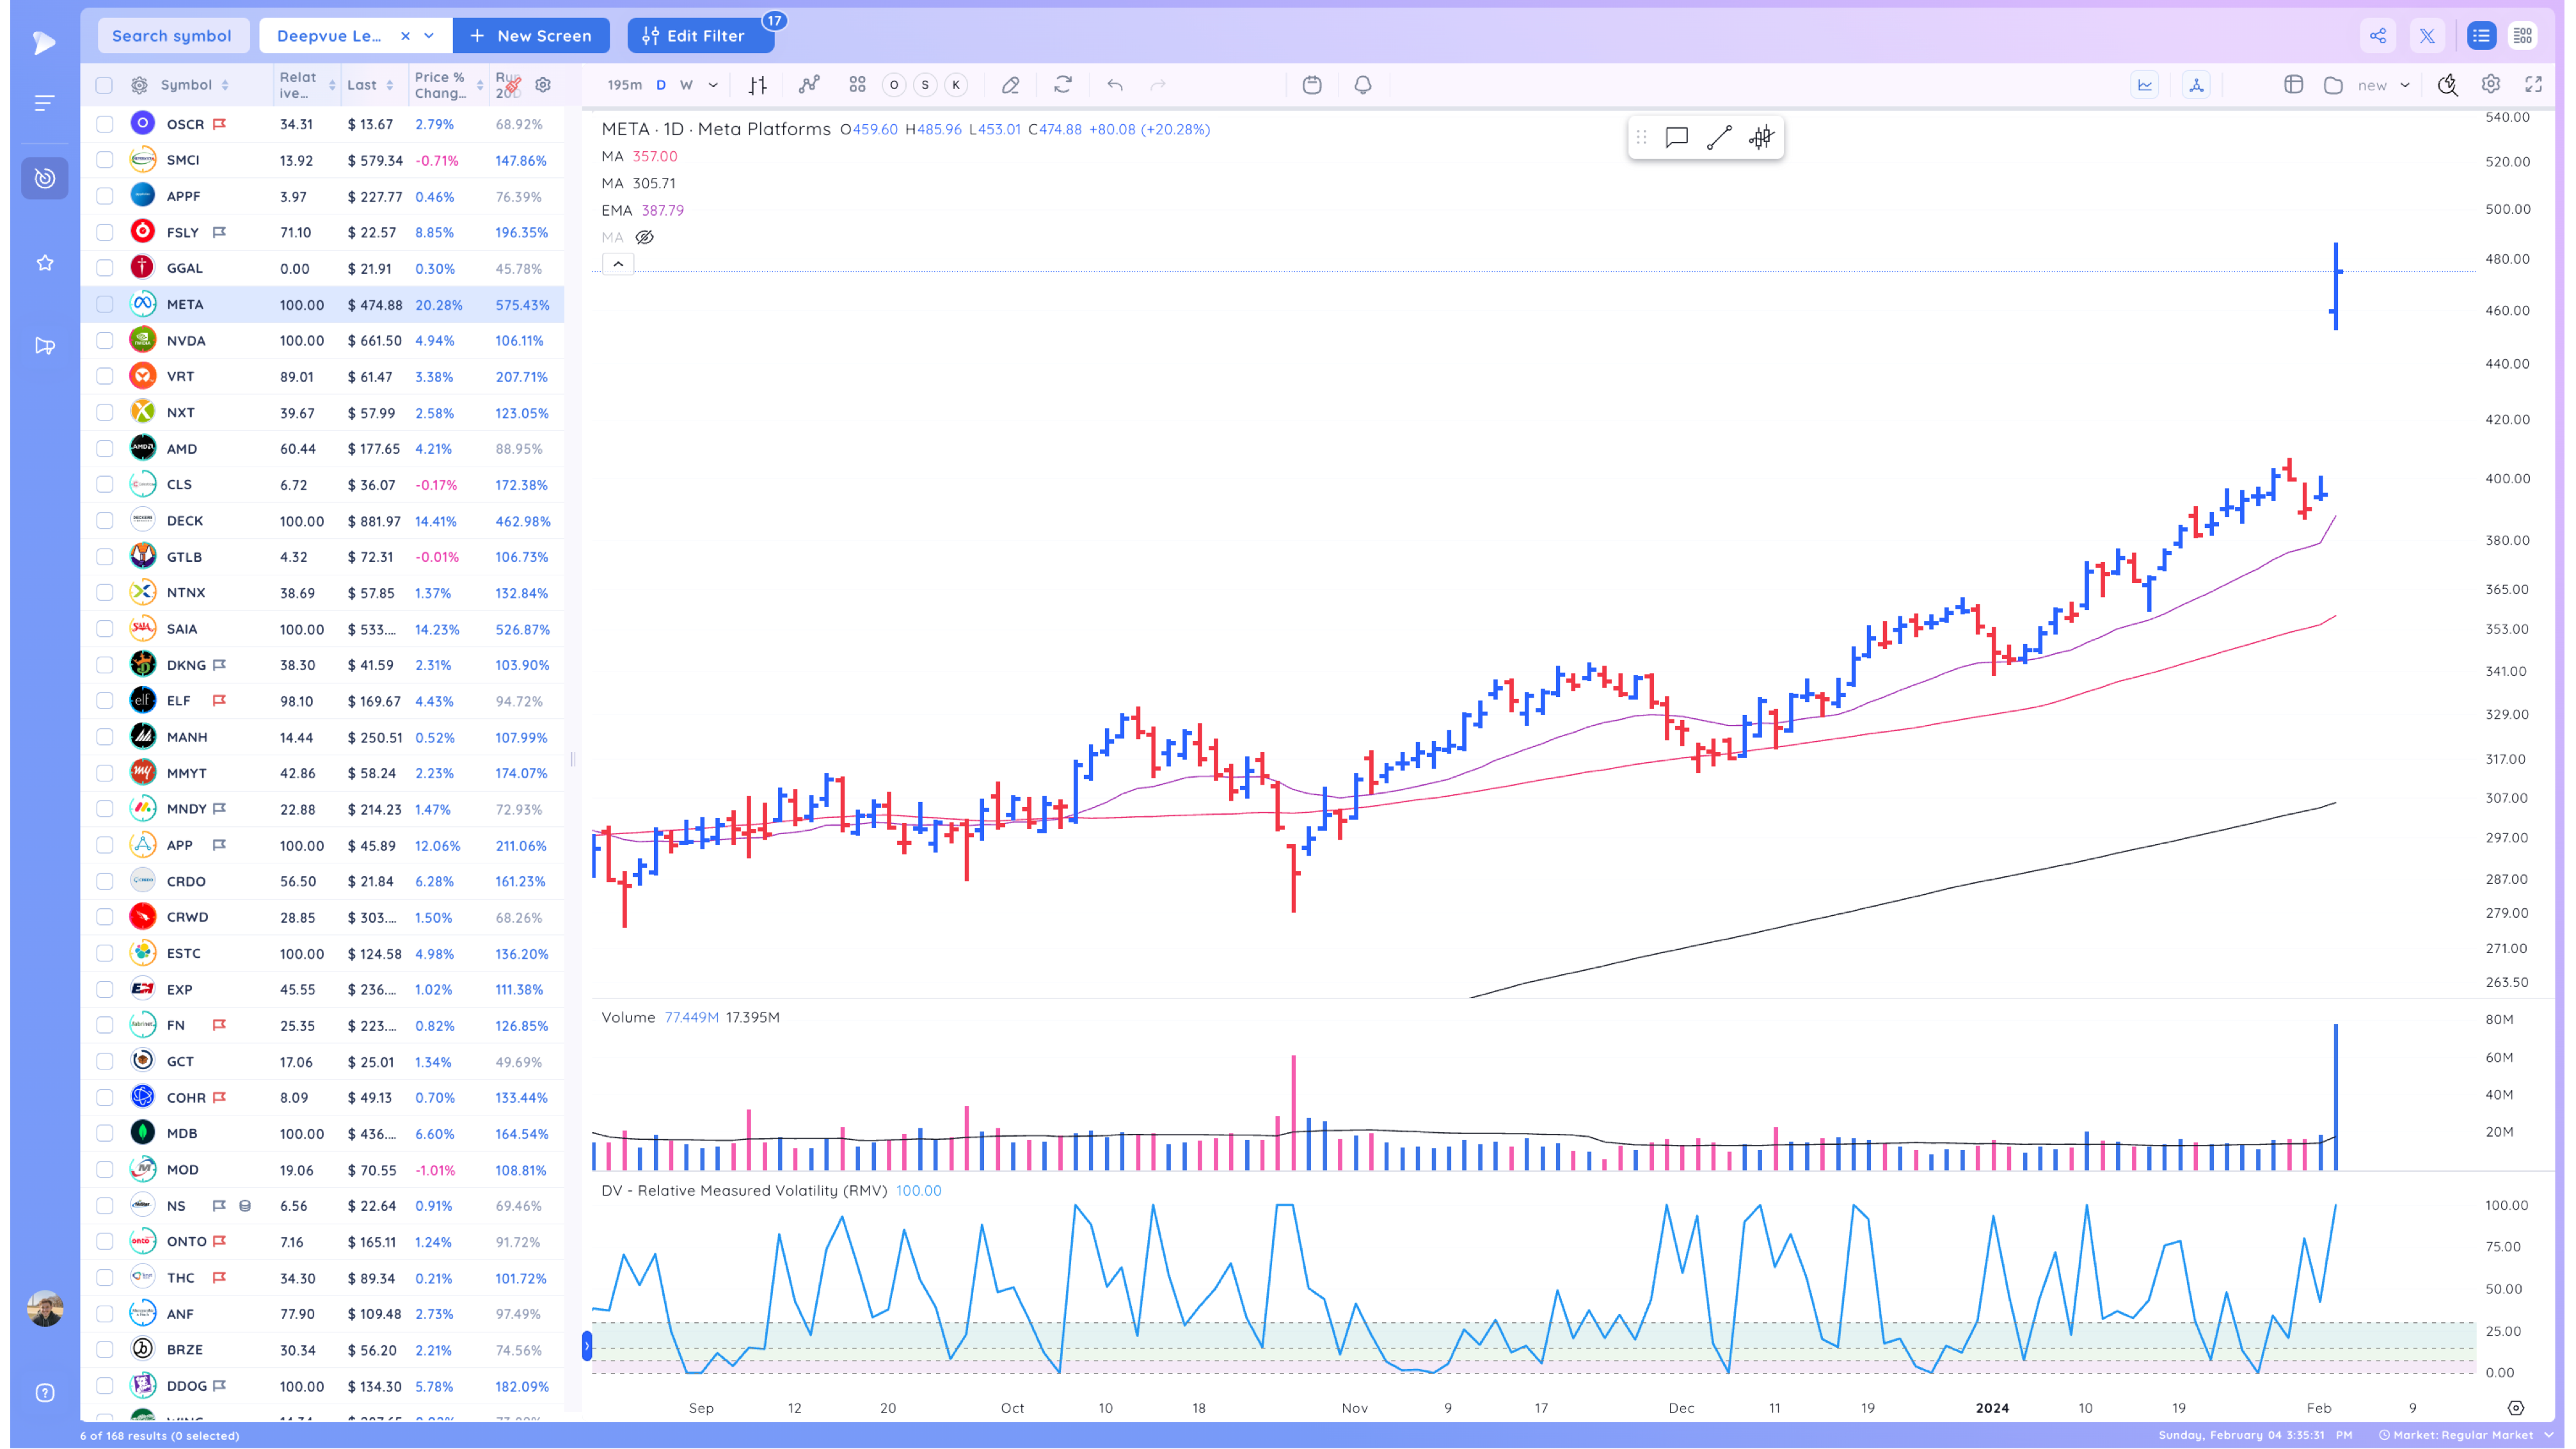Screen dimensions: 2576x1449
Task: Toggle the network node panel button
Action: [2196, 85]
